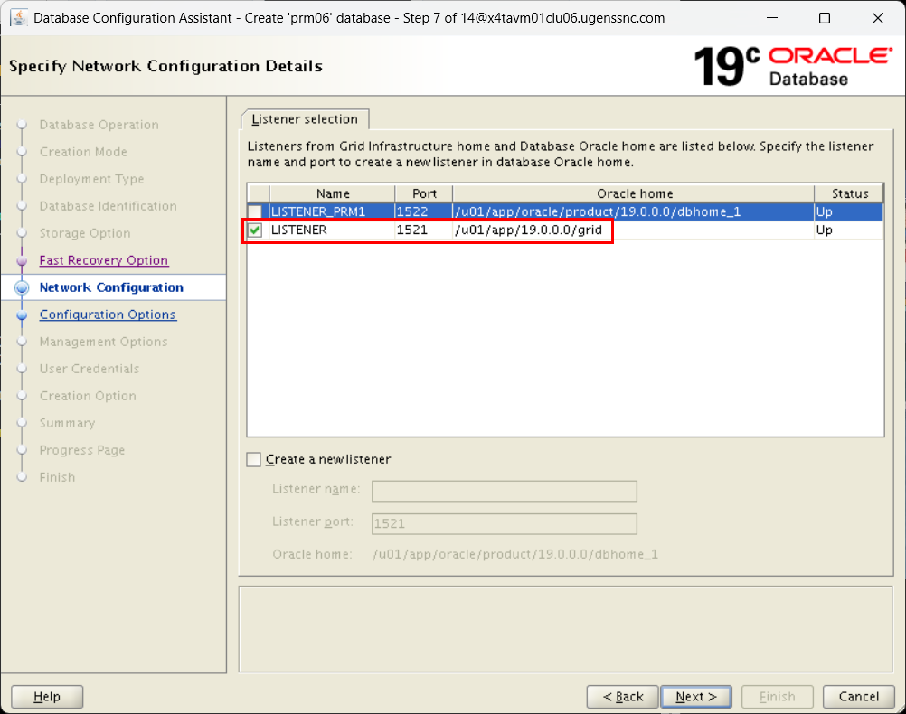Click the Storage Option step
Screen dimensions: 906x714
(85, 233)
